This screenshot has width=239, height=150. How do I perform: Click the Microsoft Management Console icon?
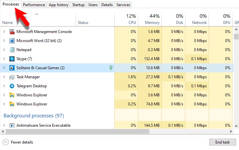[x=12, y=32]
